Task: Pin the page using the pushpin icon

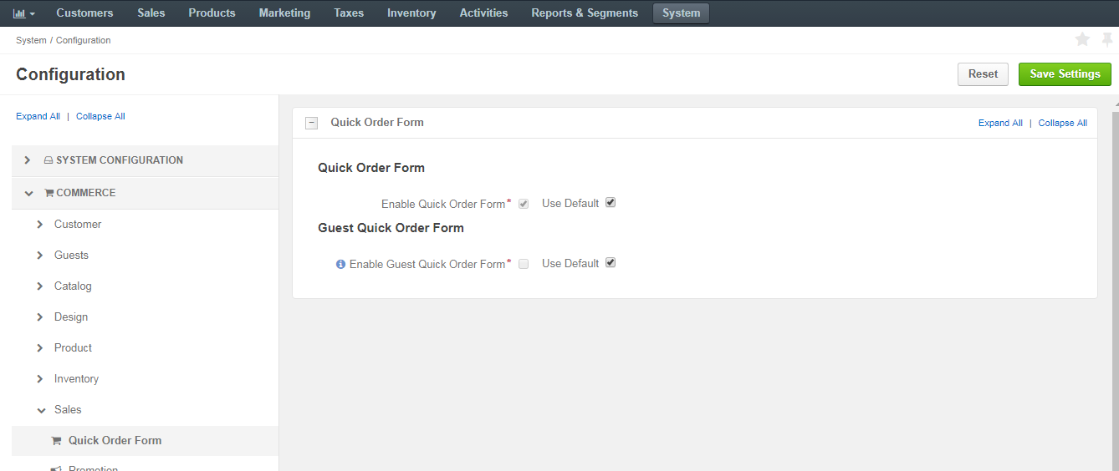Action: (x=1107, y=39)
